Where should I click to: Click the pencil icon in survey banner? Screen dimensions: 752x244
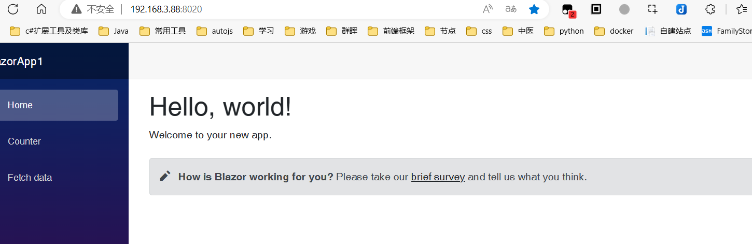pos(165,176)
